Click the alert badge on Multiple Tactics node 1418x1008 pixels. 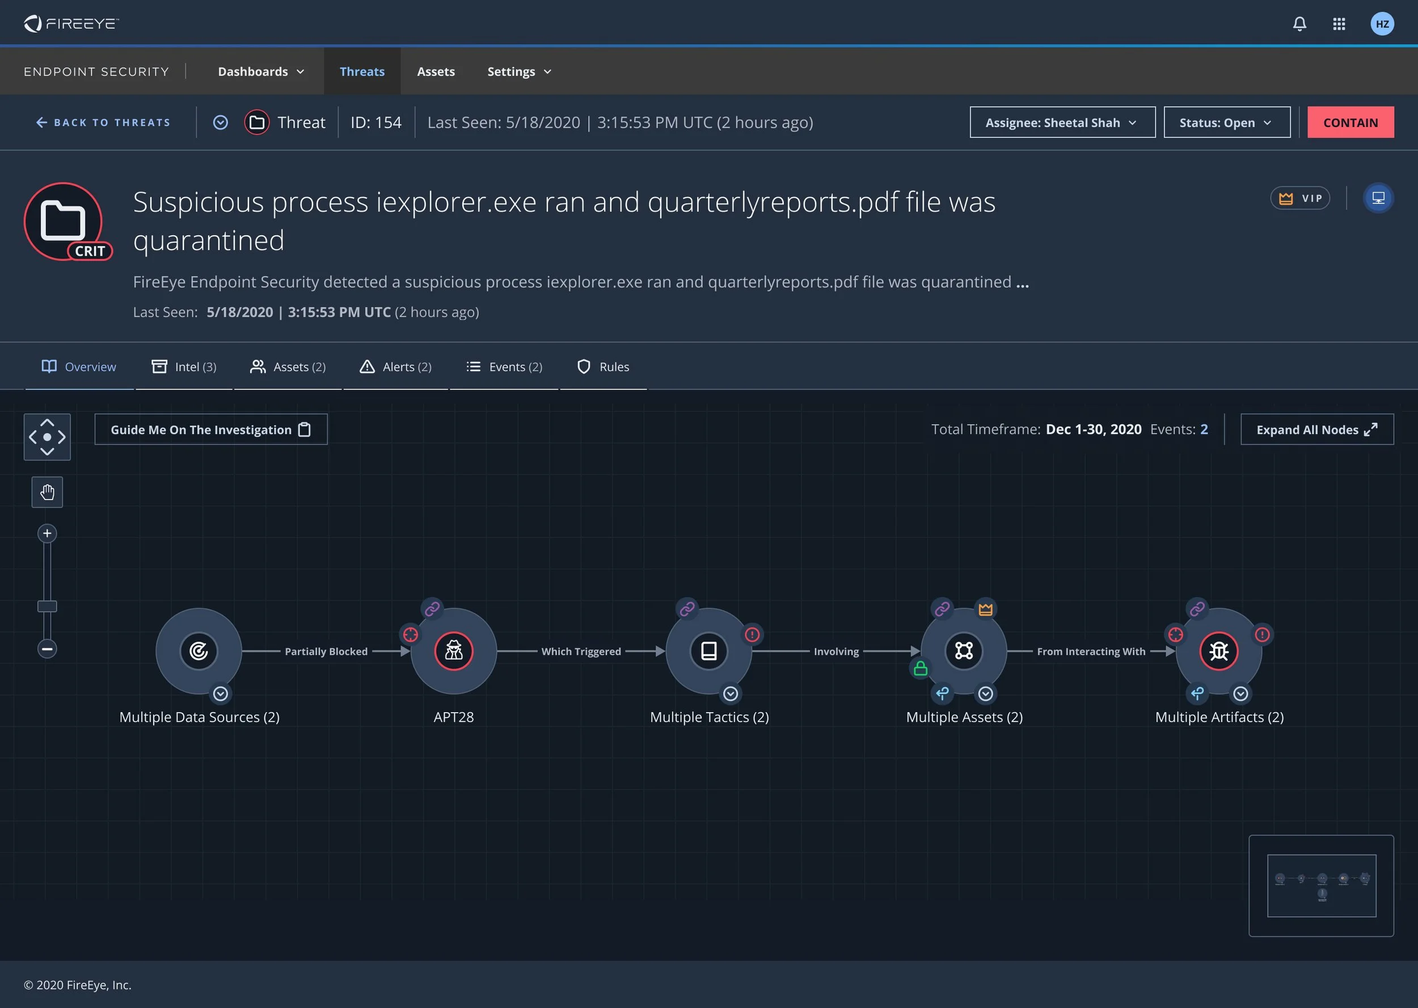[753, 634]
